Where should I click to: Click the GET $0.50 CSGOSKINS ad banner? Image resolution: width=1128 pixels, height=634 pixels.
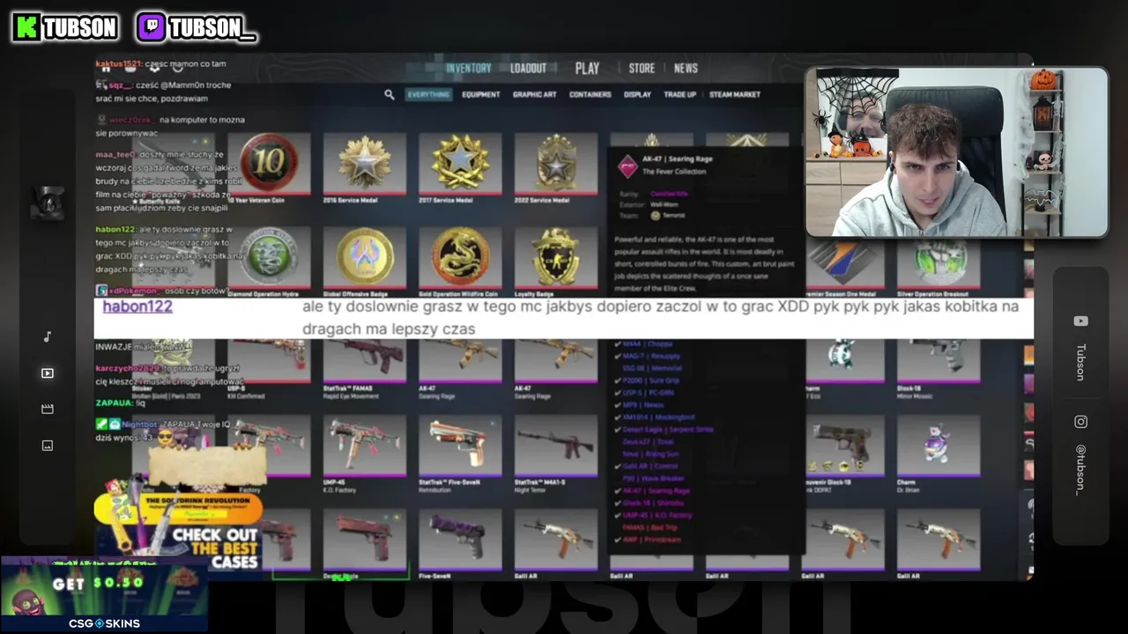pyautogui.click(x=104, y=593)
